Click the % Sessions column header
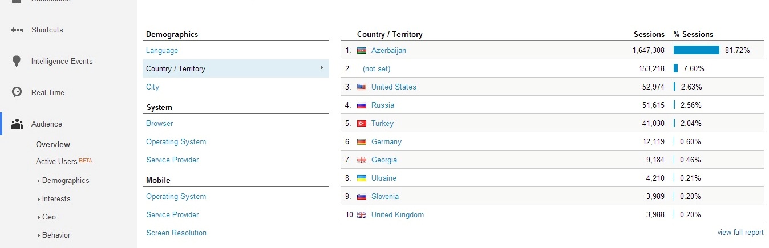 point(694,34)
